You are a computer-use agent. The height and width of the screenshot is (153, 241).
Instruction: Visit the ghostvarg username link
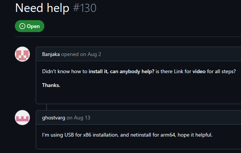click(x=54, y=118)
